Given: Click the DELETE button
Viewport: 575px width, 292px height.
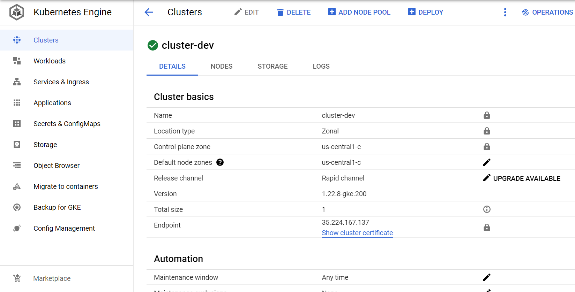Looking at the screenshot, I should pyautogui.click(x=293, y=12).
